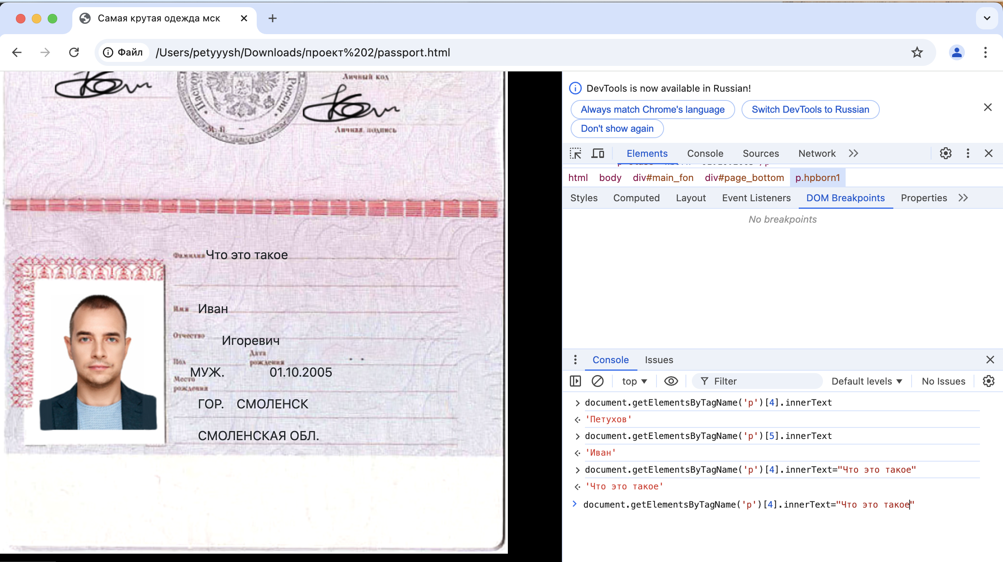Switch to the Network tab
The height and width of the screenshot is (562, 1003).
(817, 154)
